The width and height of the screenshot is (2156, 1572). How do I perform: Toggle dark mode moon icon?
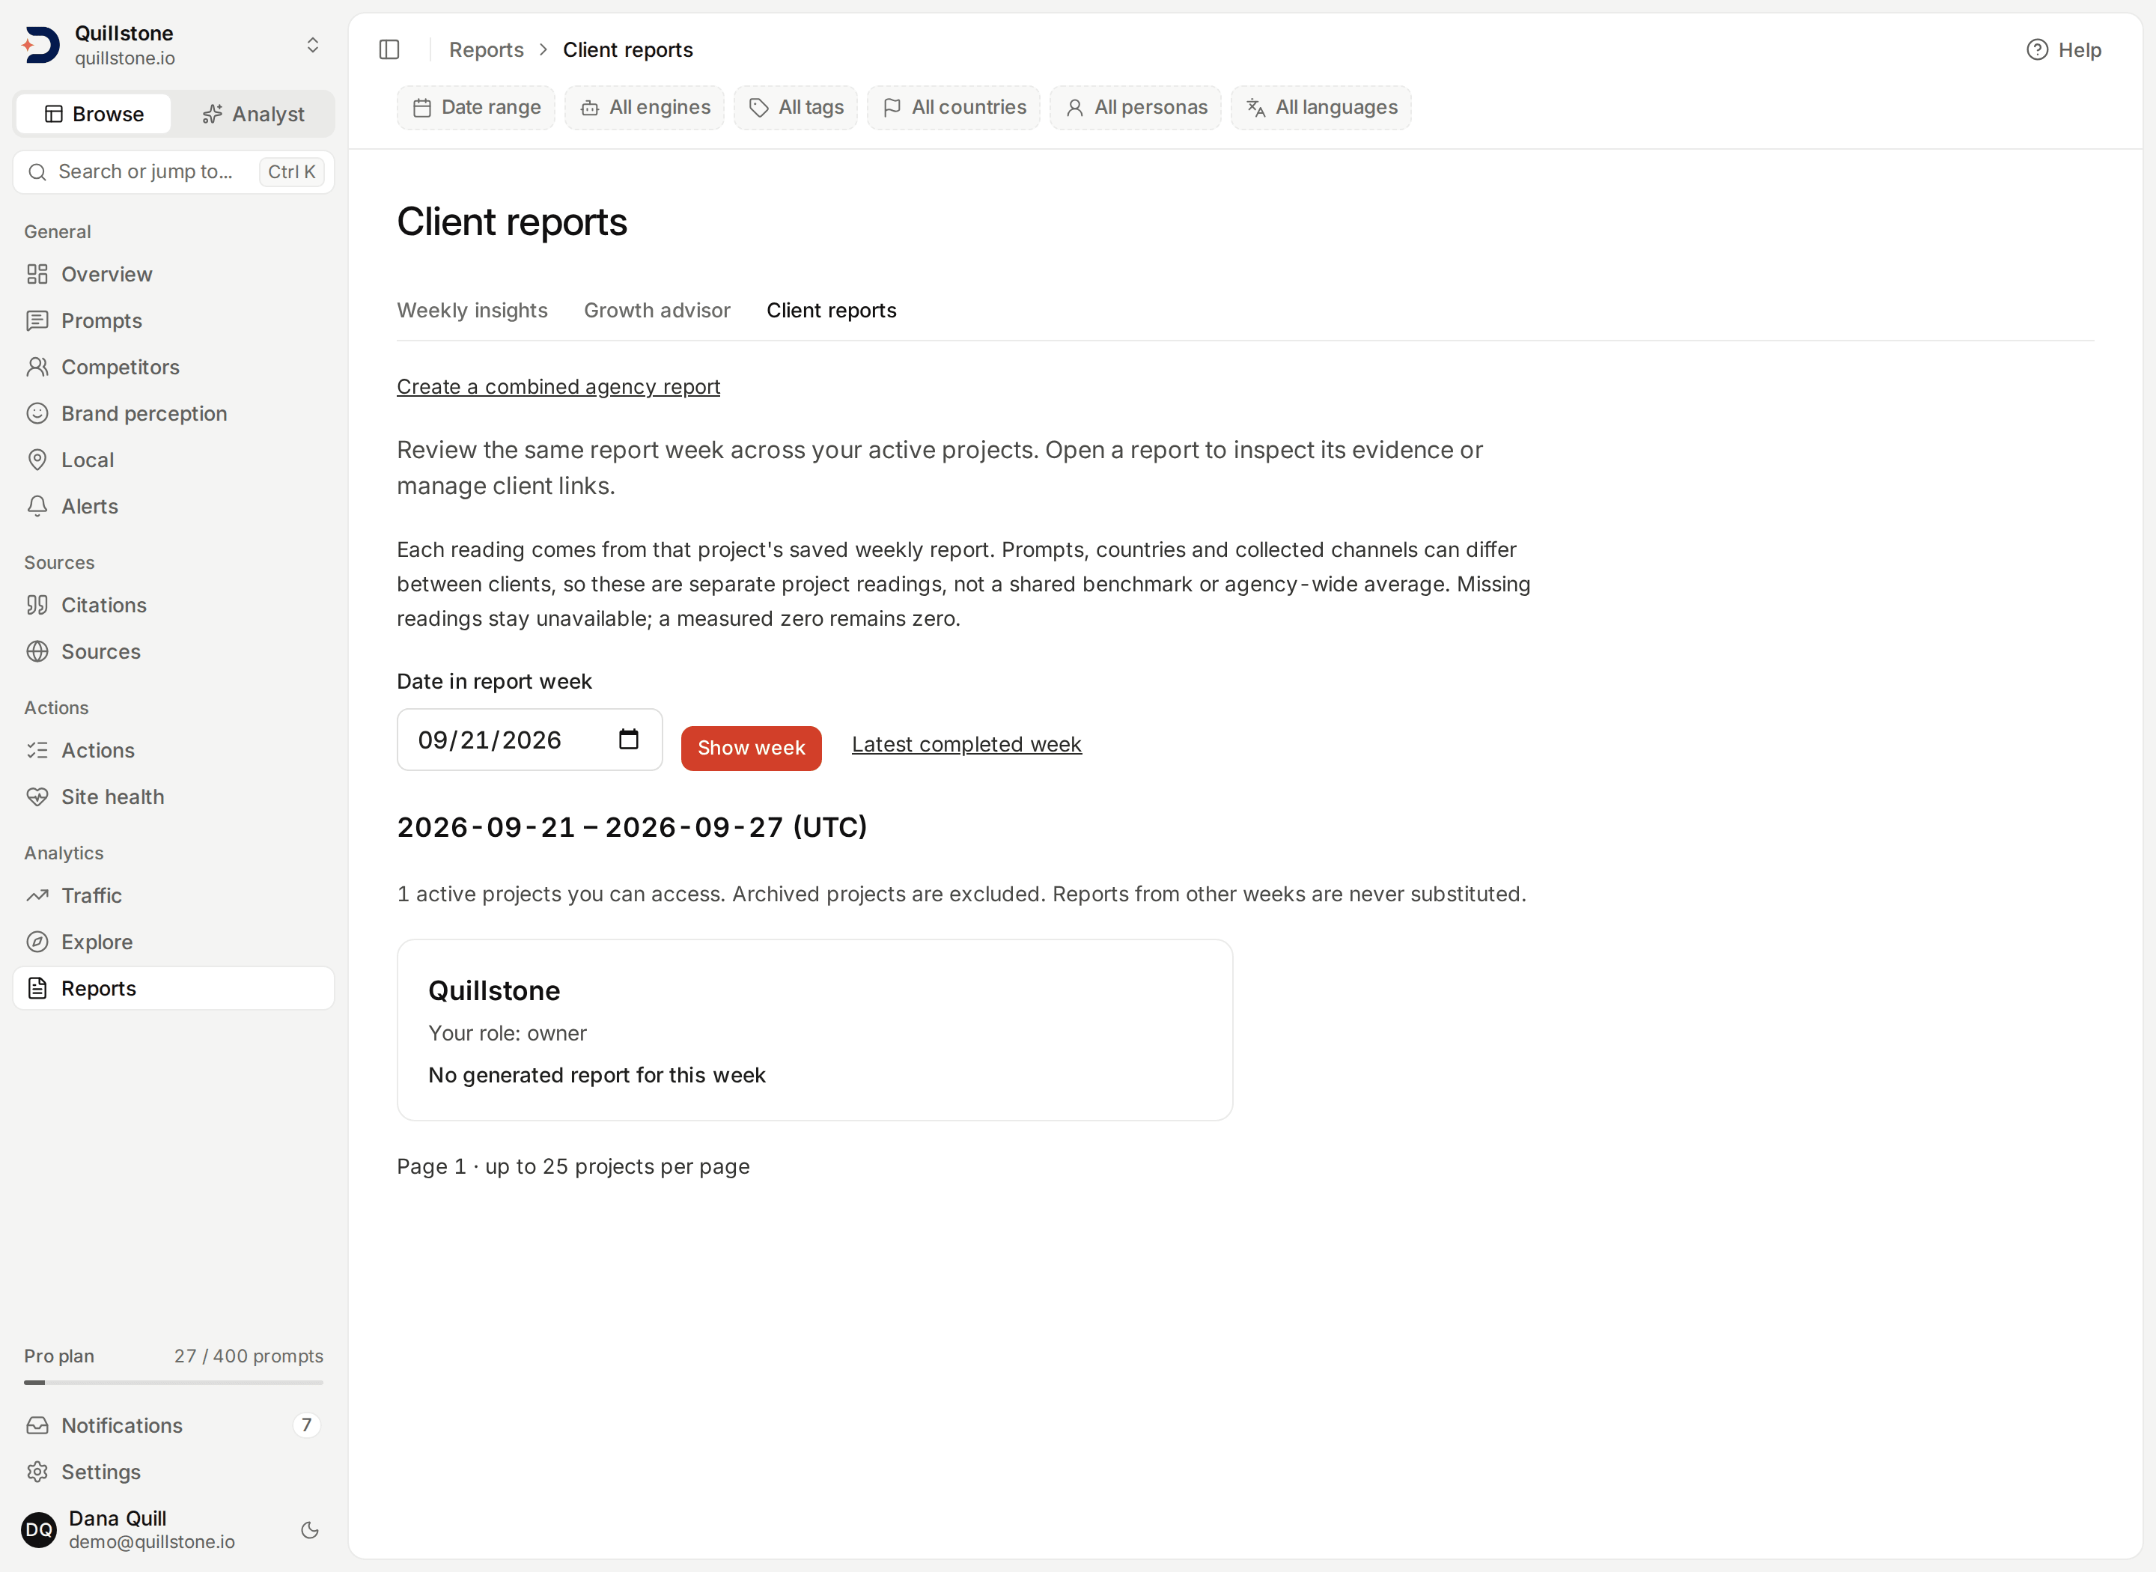(x=309, y=1529)
